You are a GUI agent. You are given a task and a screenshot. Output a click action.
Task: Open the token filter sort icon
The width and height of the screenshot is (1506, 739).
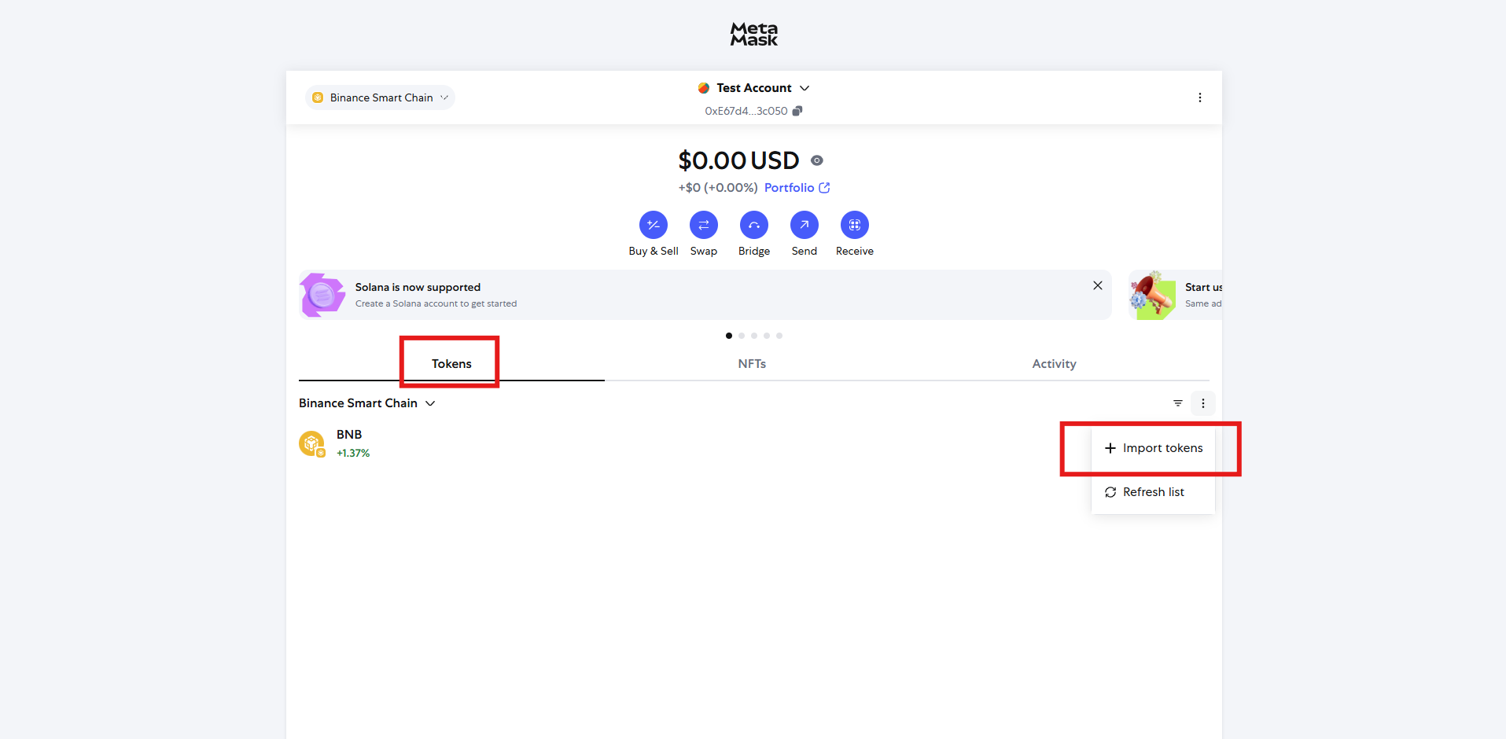tap(1177, 403)
